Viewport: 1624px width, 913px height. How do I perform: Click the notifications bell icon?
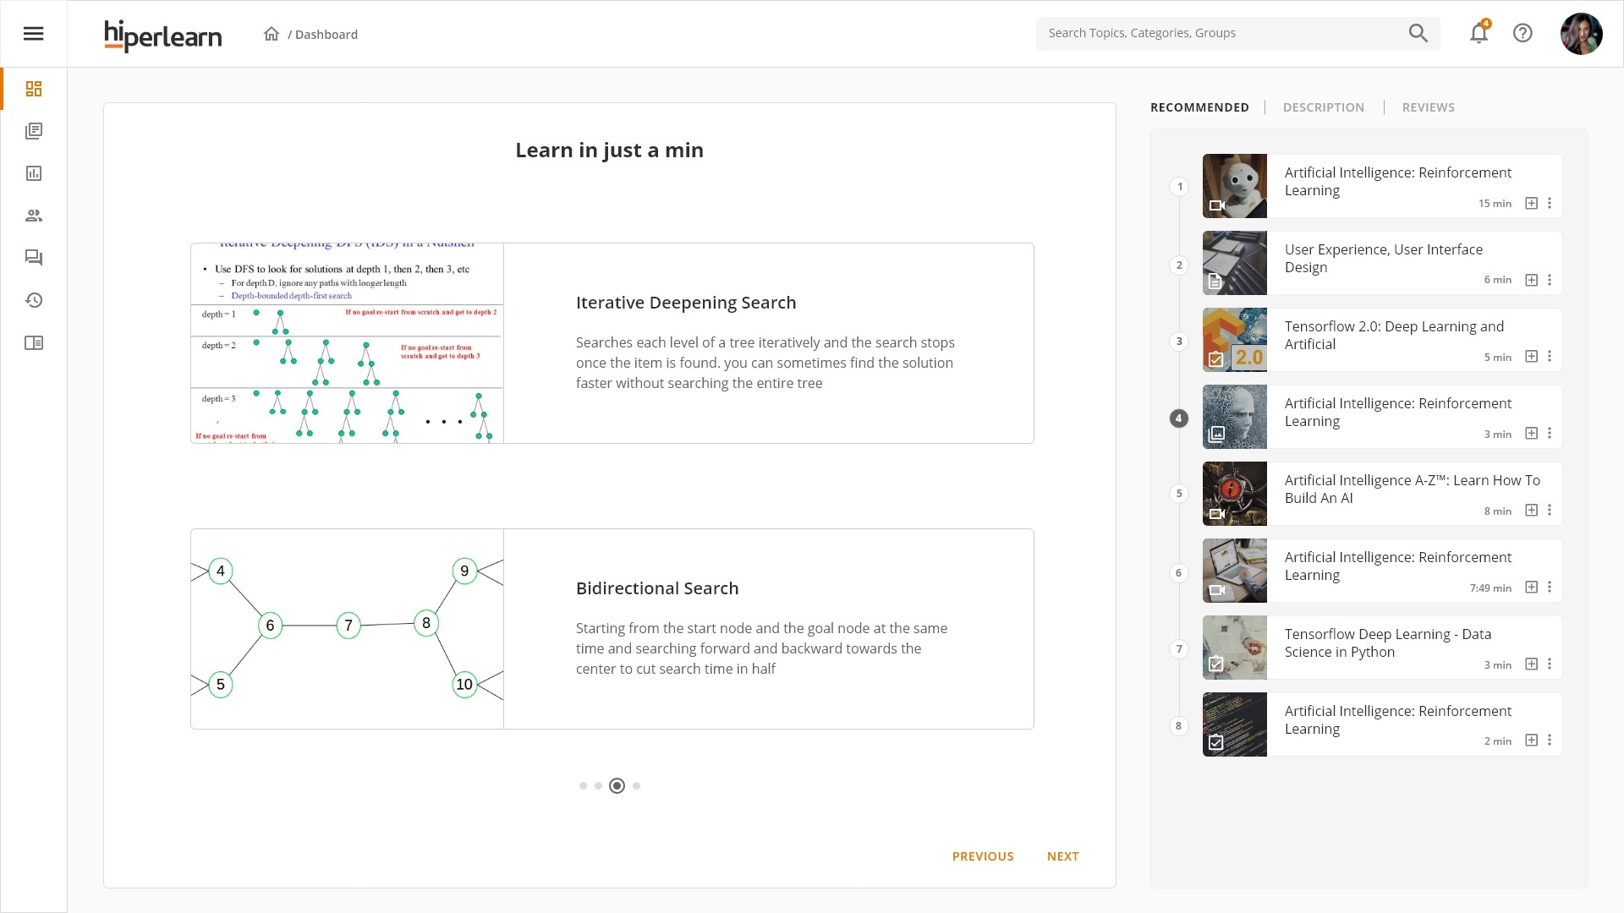point(1479,34)
